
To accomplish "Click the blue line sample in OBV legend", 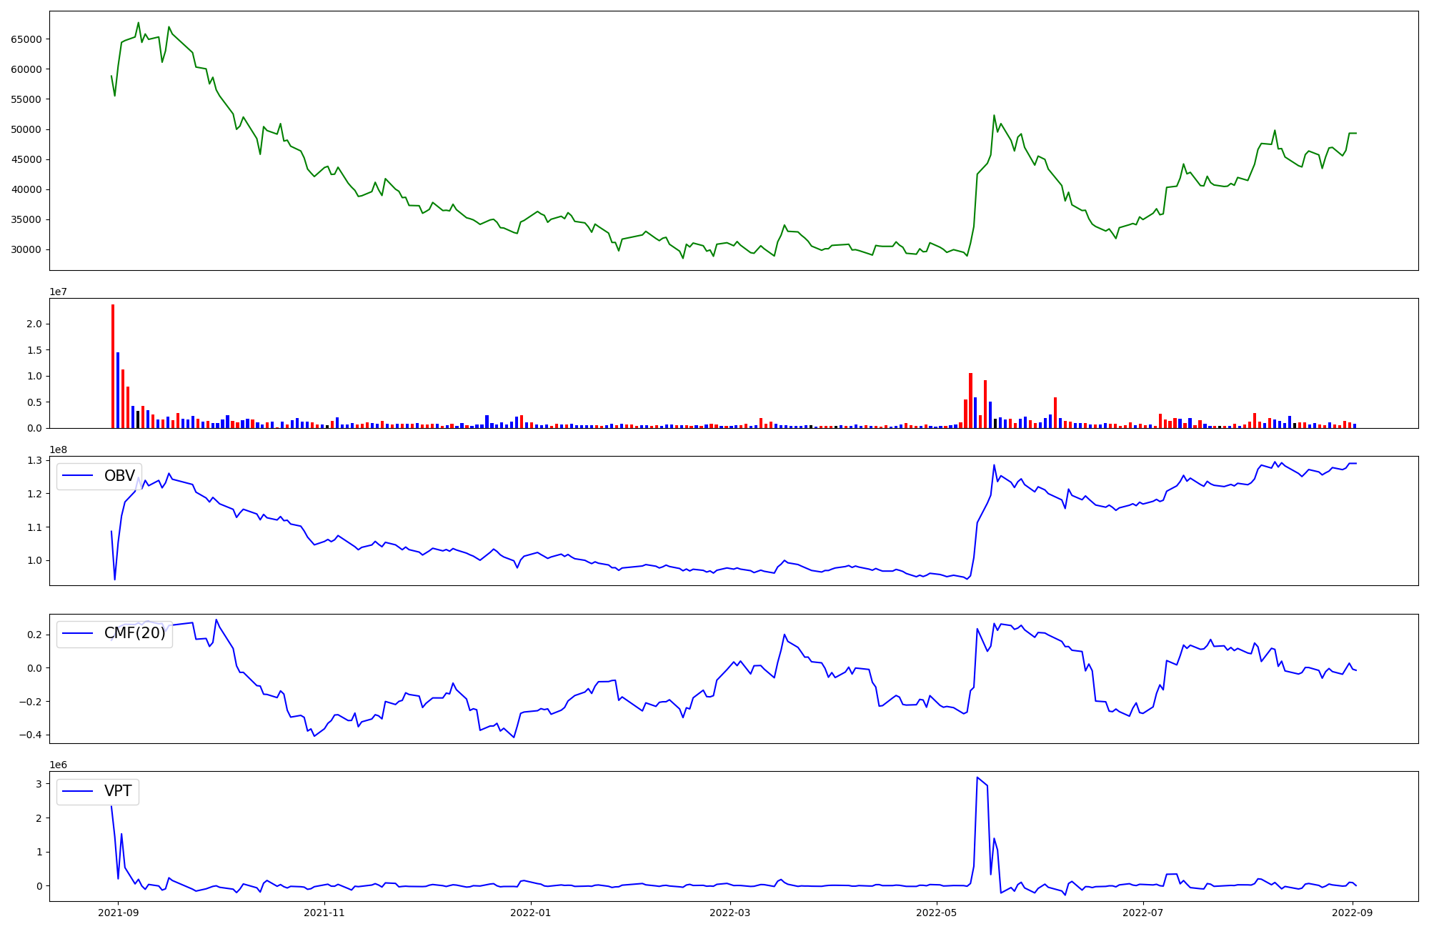I will pos(78,476).
